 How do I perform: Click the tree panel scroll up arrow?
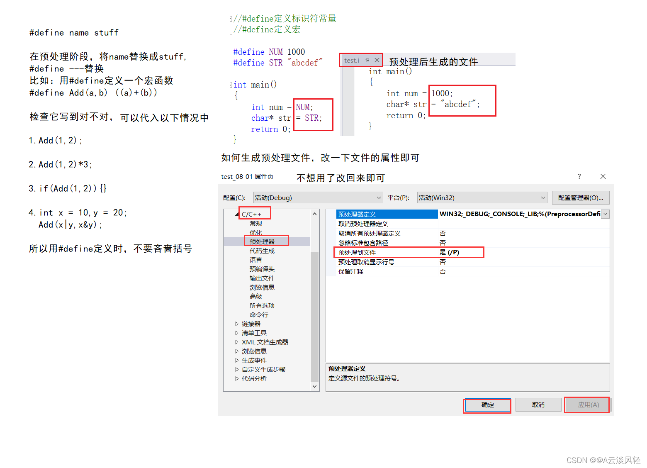(x=314, y=214)
